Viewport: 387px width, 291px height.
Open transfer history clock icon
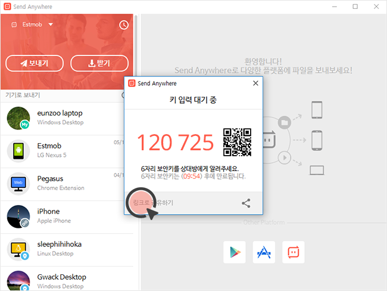[124, 24]
